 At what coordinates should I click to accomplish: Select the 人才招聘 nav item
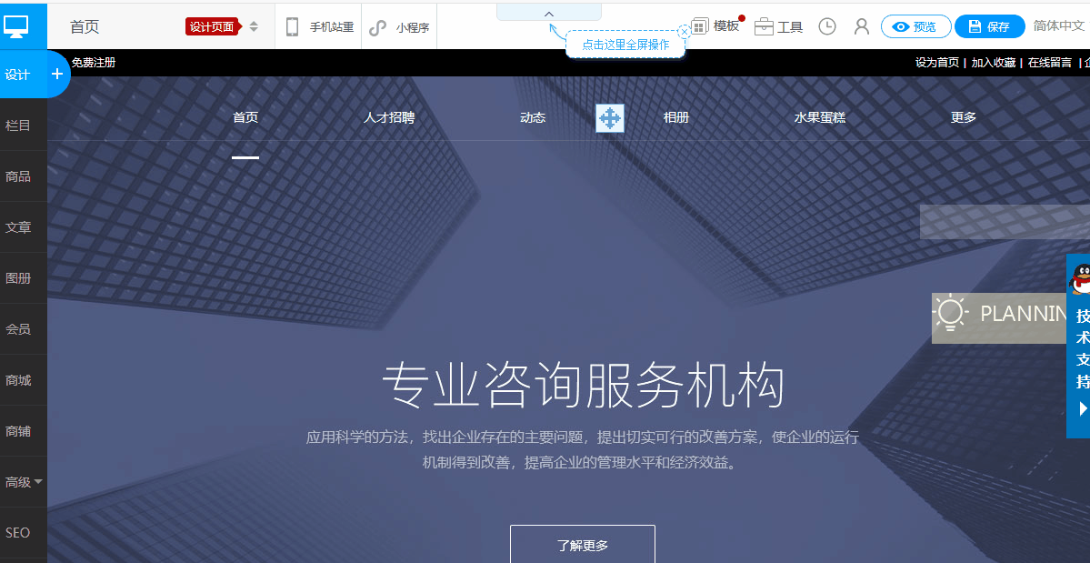(389, 117)
